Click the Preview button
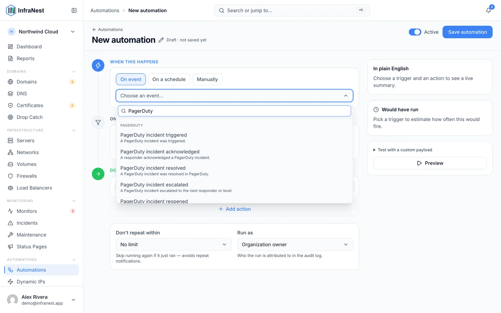This screenshot has height=313, width=501. pyautogui.click(x=430, y=163)
